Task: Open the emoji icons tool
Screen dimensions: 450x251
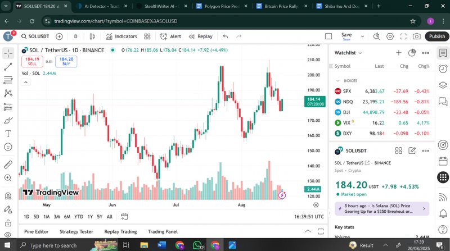Action: [8, 147]
